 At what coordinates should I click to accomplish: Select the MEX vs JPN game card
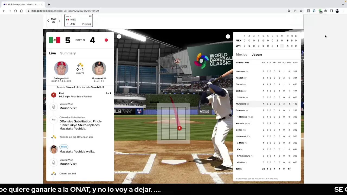(79, 21)
